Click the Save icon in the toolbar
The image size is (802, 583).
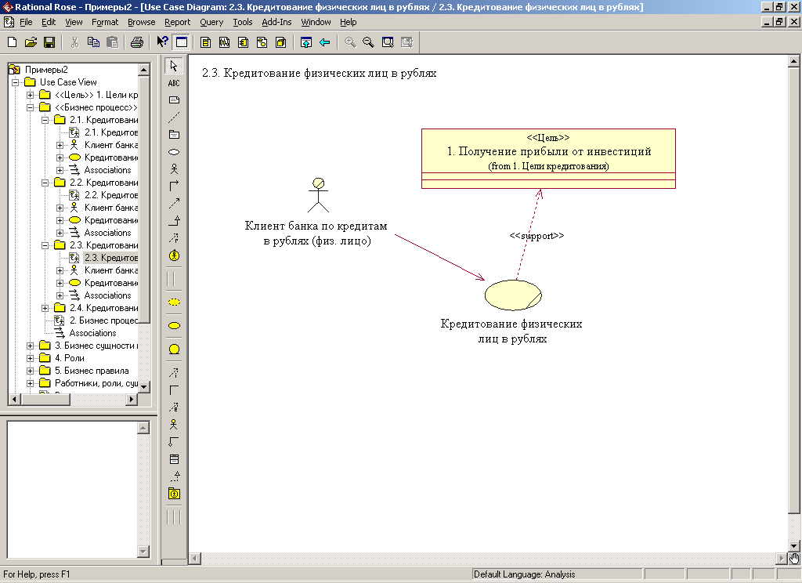[49, 42]
